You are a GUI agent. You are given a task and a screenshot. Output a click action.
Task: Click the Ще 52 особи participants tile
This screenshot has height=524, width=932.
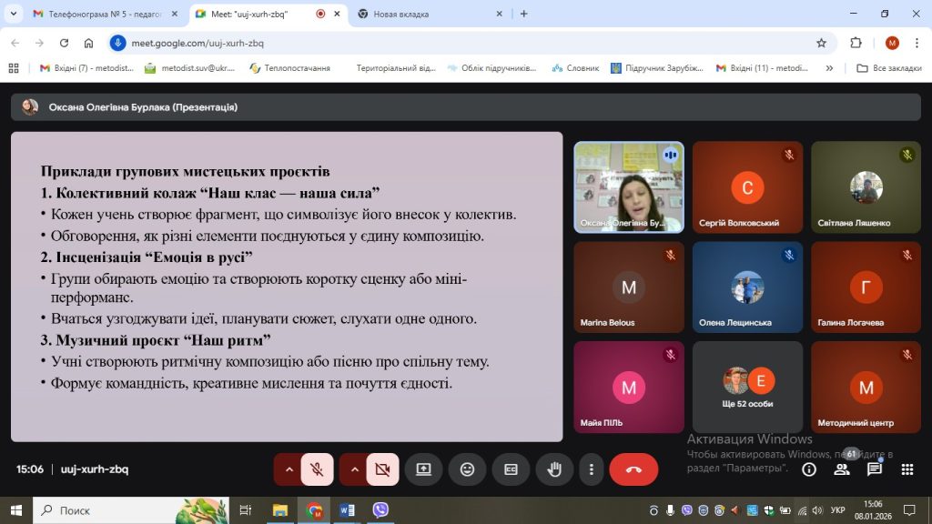tap(747, 387)
